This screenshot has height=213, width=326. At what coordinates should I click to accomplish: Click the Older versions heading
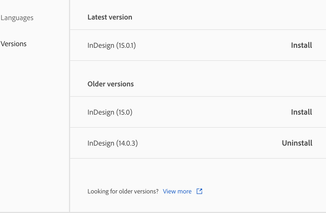tap(111, 84)
